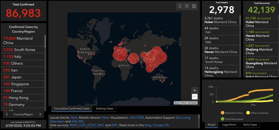Zoom in on the map with plus
The width and height of the screenshot is (279, 130).
point(194,90)
